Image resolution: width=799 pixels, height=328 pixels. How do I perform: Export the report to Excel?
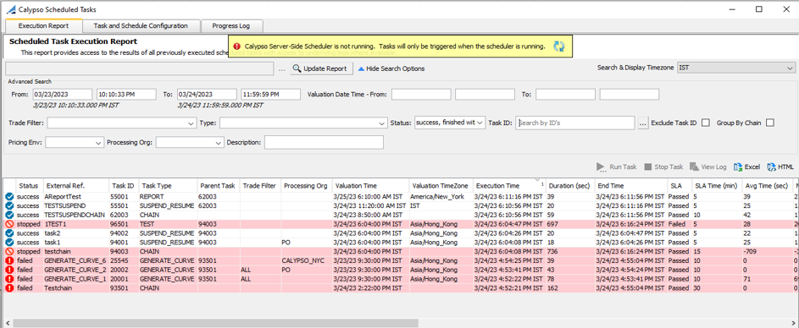pos(746,167)
